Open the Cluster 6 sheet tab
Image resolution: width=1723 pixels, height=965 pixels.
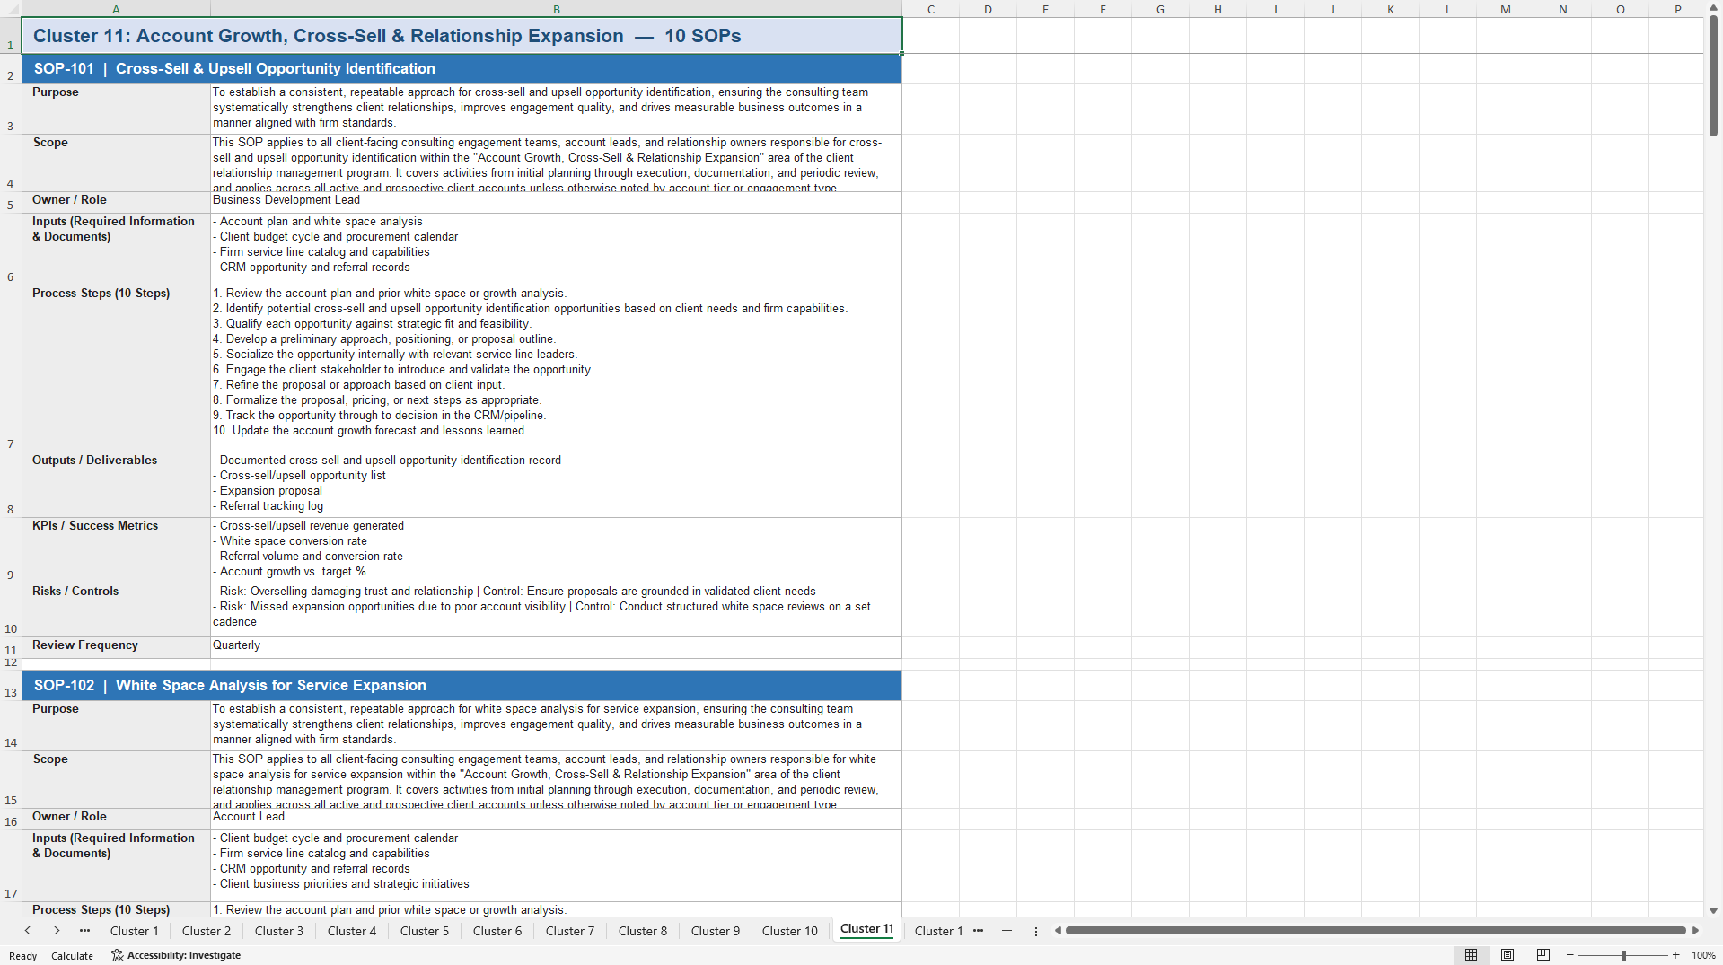click(497, 931)
